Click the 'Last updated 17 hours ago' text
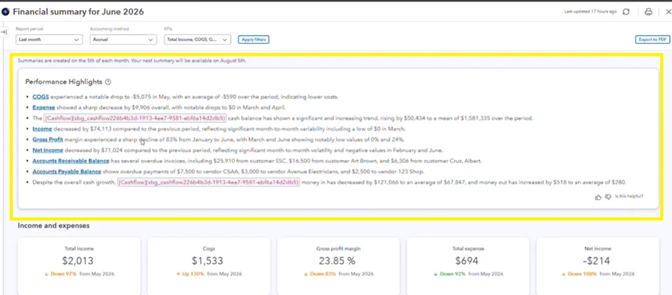 coord(591,12)
